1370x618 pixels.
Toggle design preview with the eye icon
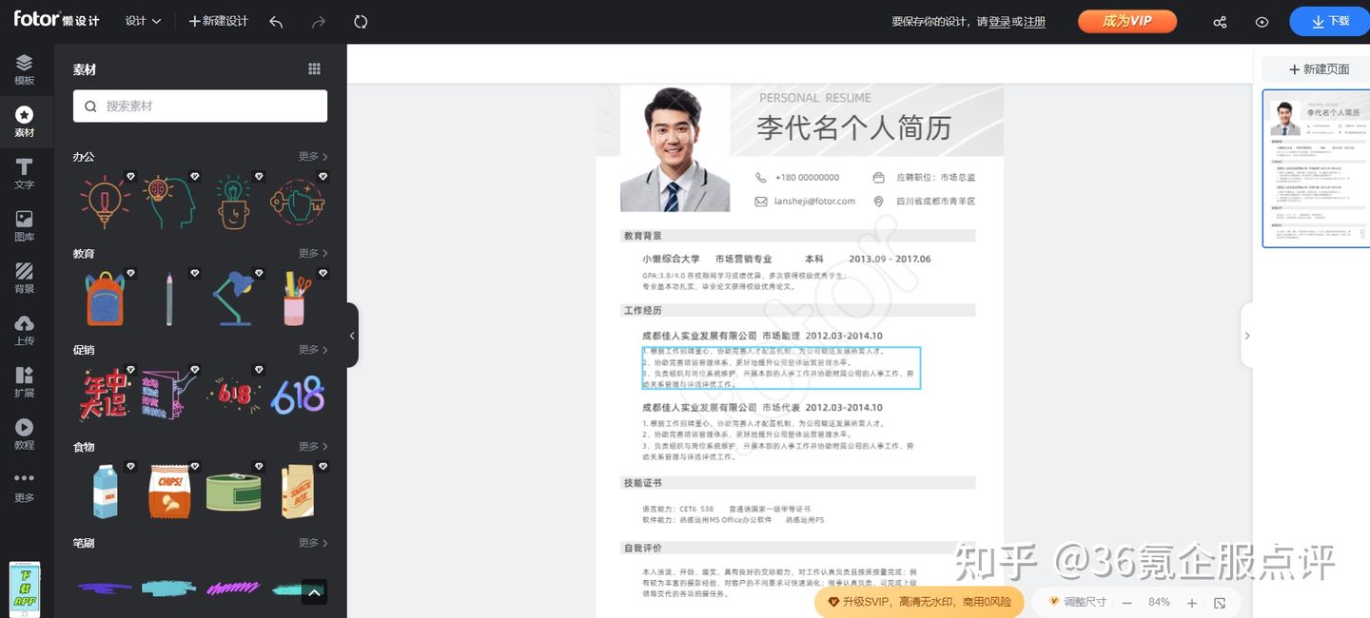pos(1261,21)
